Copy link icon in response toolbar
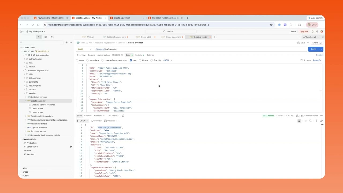 point(322,121)
